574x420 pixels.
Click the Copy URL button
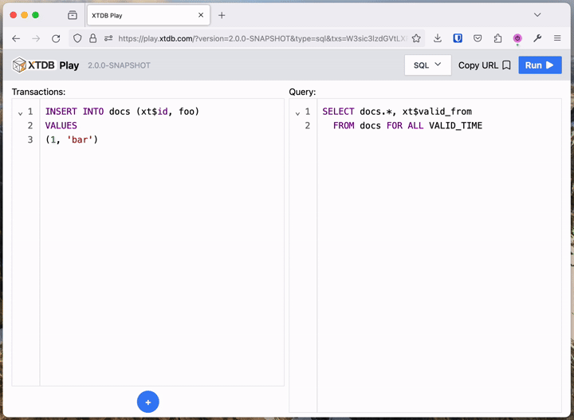[484, 65]
